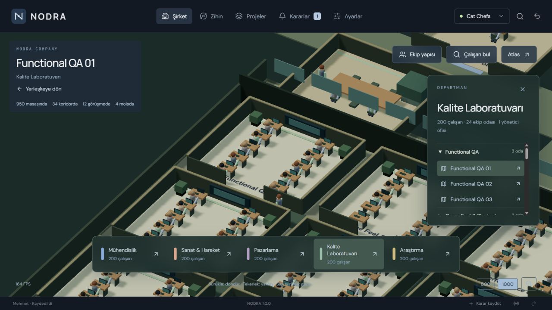
Task: Select Functional QA 02 room row
Action: coord(481,184)
